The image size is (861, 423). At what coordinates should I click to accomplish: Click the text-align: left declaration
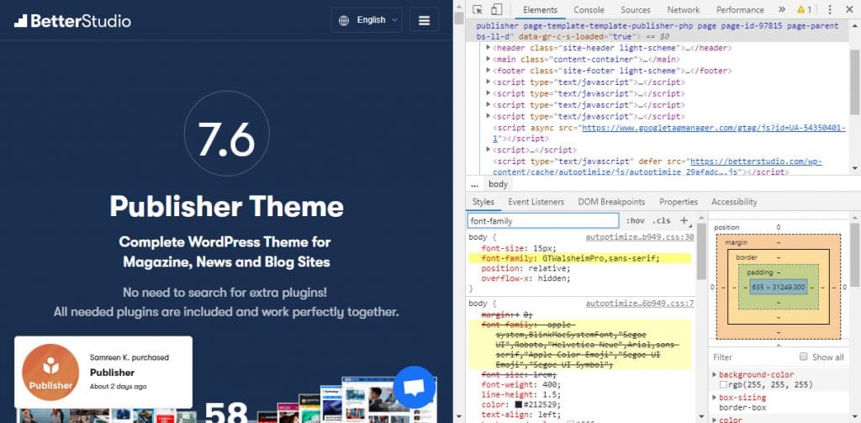521,415
